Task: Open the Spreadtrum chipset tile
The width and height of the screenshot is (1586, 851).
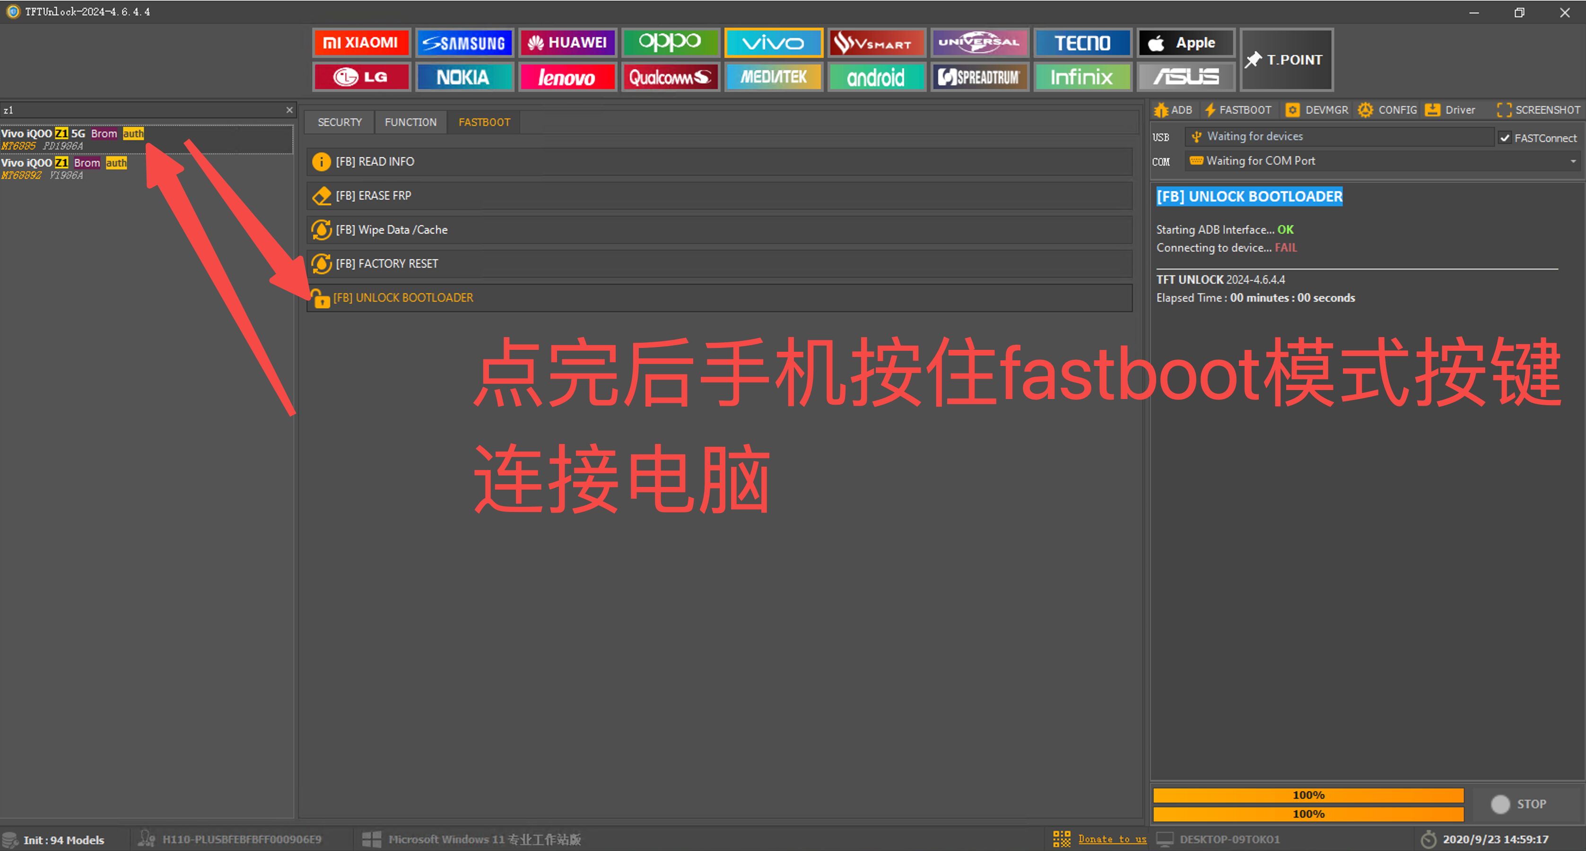Action: (979, 77)
